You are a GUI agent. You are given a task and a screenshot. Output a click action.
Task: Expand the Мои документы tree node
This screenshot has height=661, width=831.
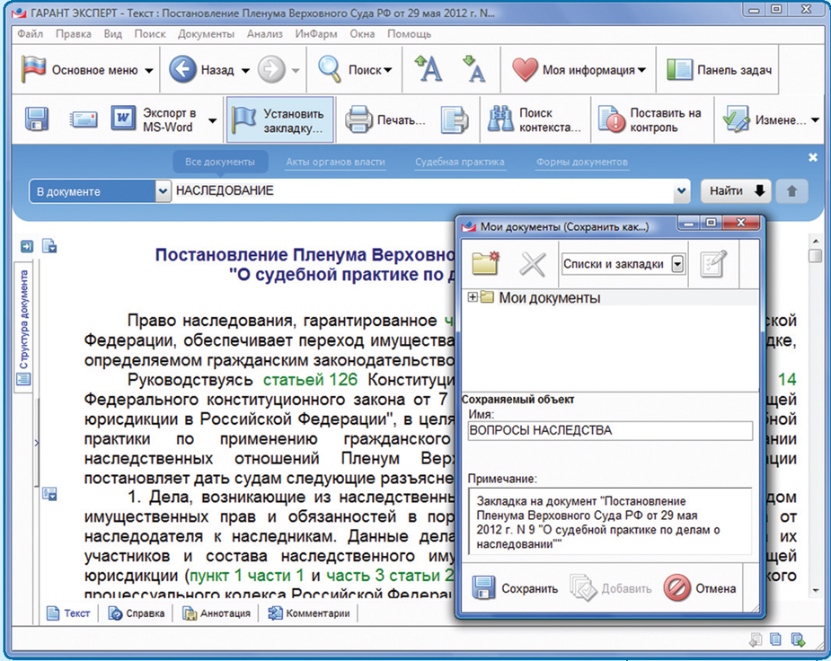click(x=473, y=297)
